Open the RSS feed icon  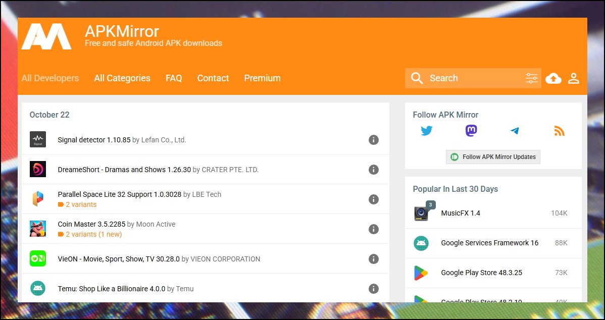[x=559, y=131]
